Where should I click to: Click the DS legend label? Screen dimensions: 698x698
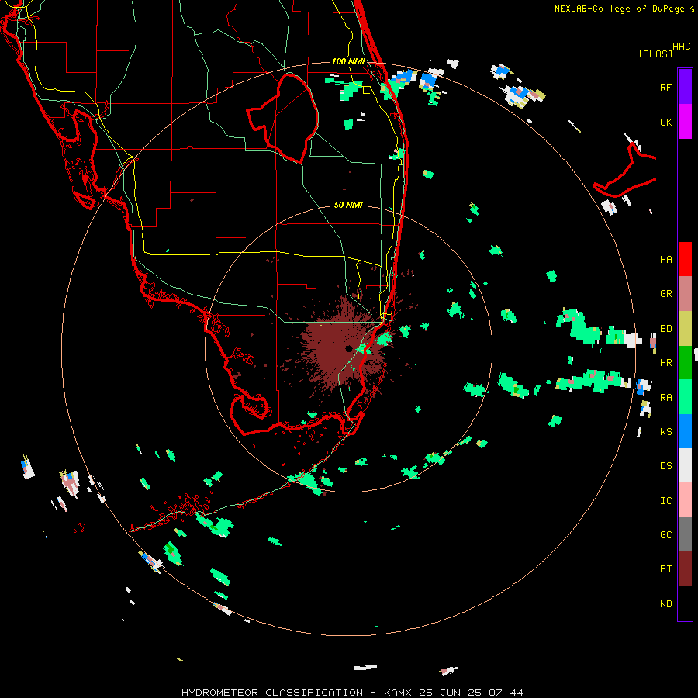coord(665,466)
